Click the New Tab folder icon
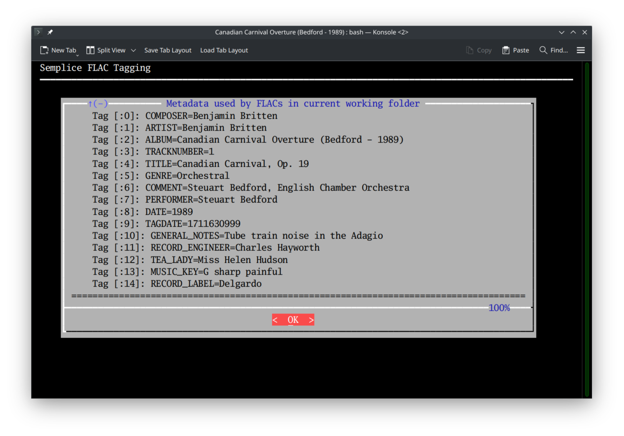Screen dimensions: 624x436 44,50
